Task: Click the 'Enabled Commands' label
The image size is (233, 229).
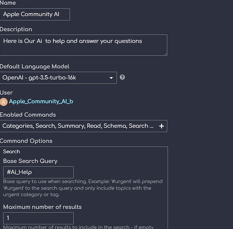Action: pyautogui.click(x=28, y=115)
